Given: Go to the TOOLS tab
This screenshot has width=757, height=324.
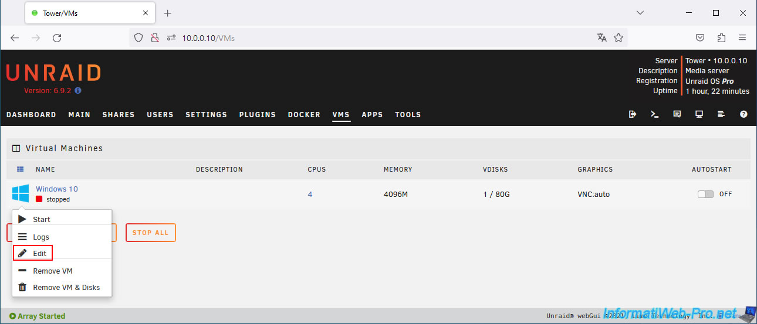Looking at the screenshot, I should coord(408,115).
